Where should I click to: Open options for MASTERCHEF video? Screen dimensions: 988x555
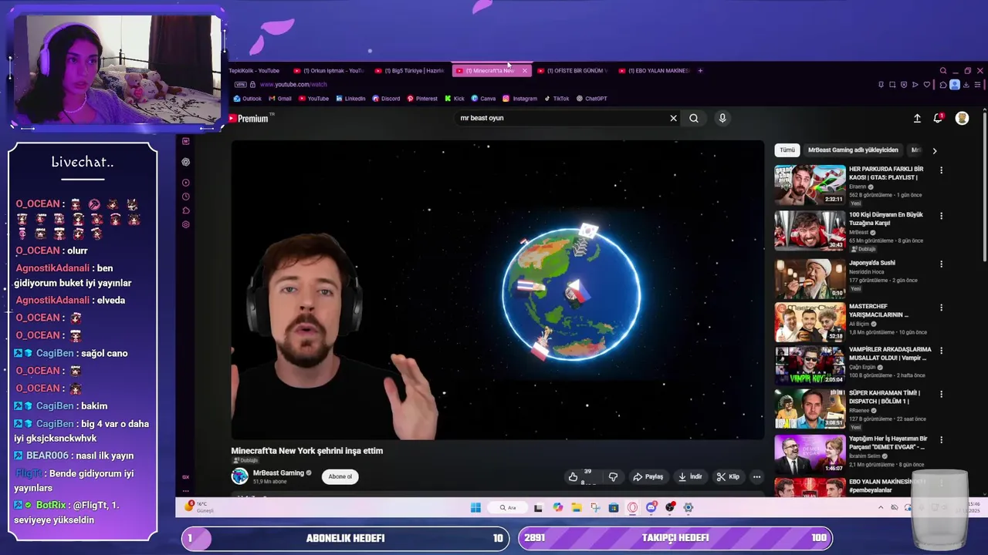[x=941, y=308]
